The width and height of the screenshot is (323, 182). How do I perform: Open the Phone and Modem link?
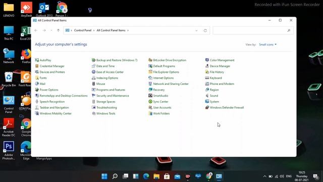(222, 84)
